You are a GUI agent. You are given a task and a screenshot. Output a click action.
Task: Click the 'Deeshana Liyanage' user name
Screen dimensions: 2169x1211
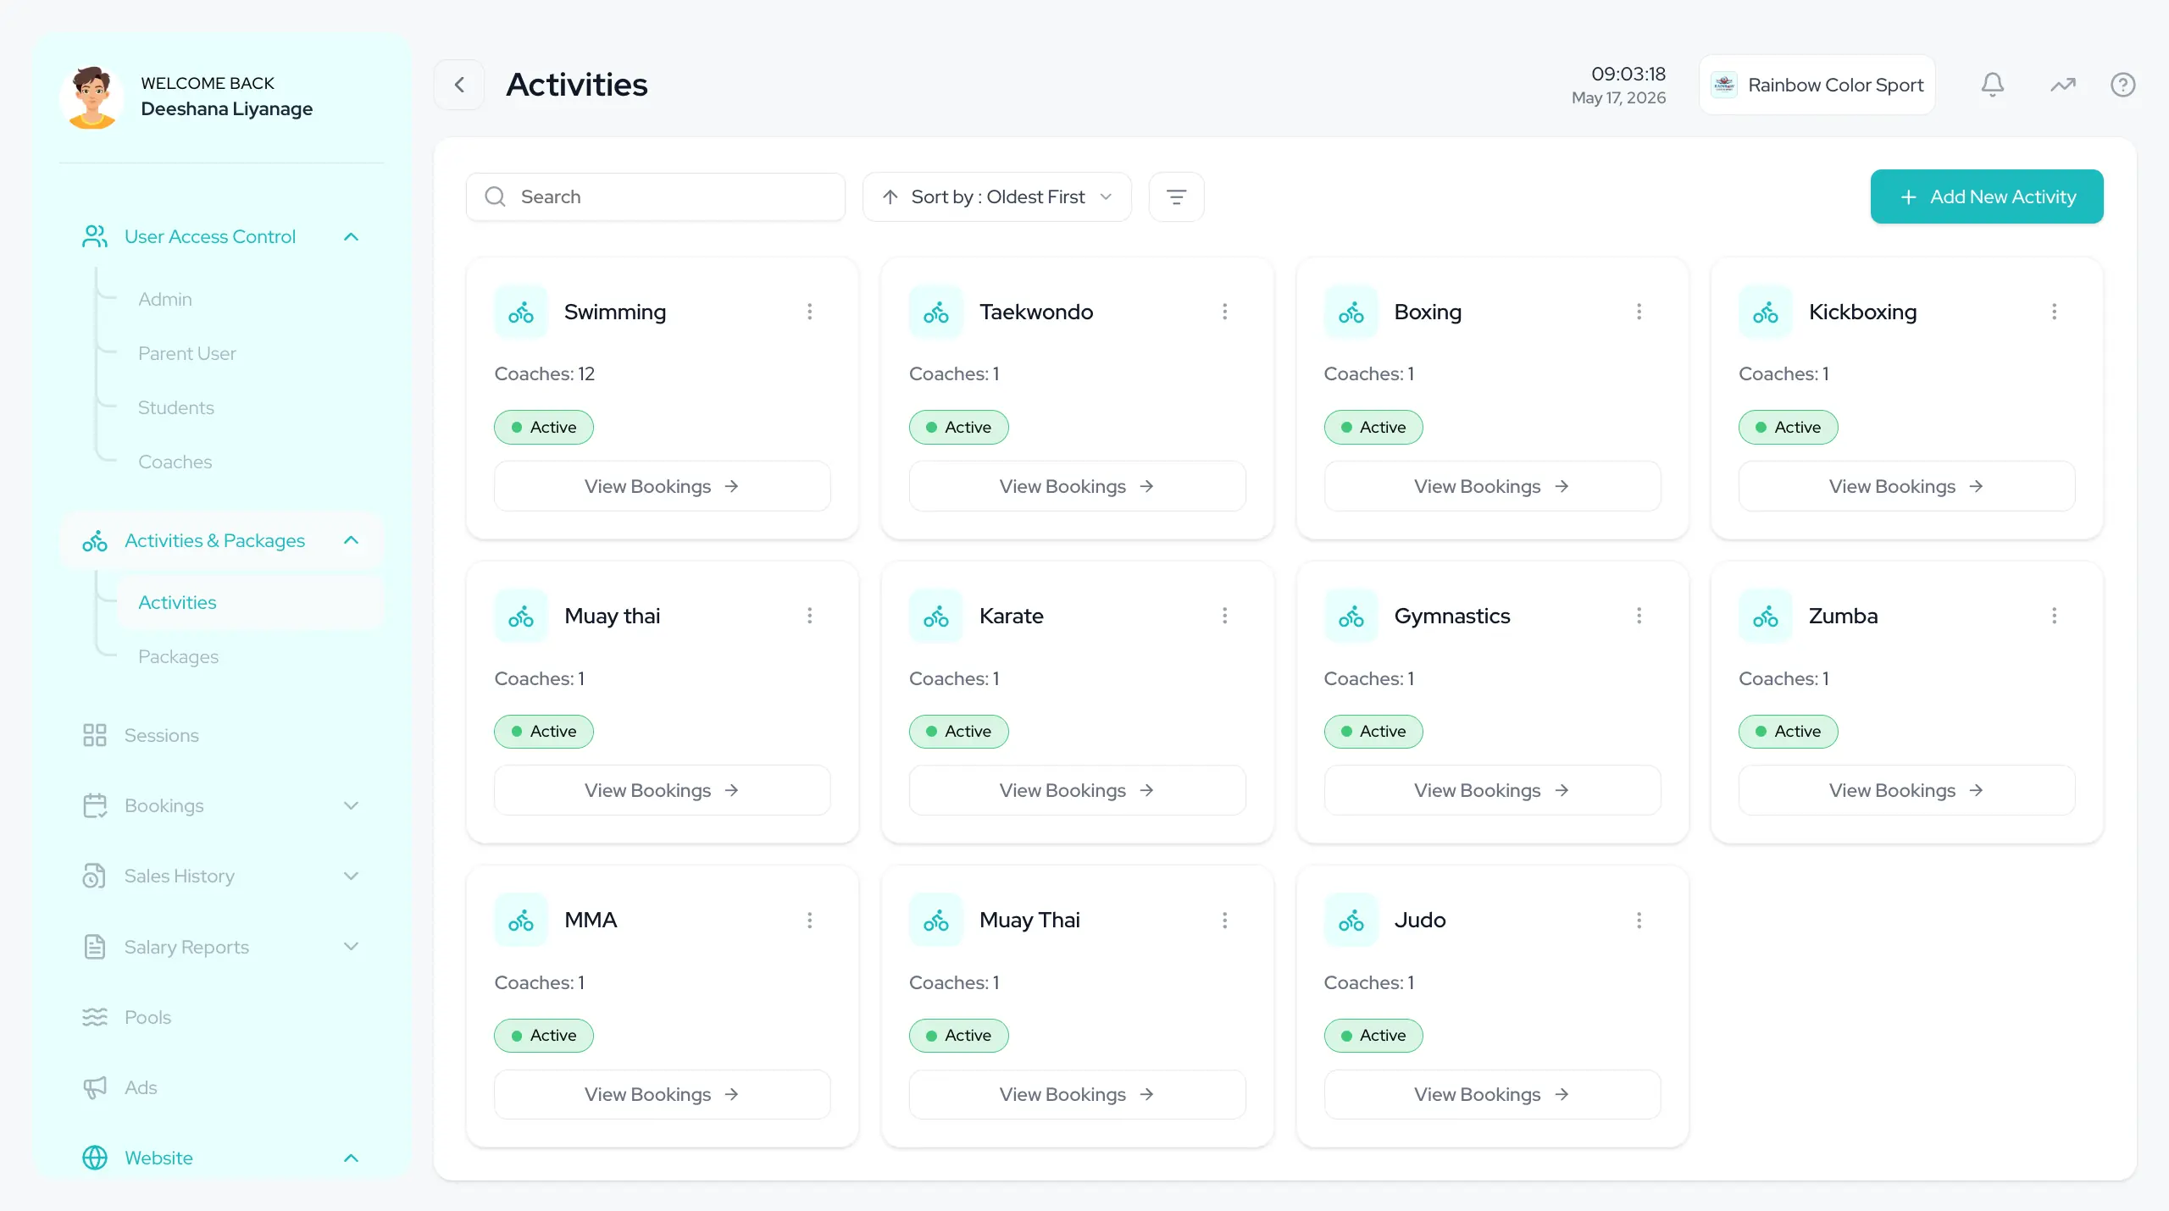[x=227, y=108]
